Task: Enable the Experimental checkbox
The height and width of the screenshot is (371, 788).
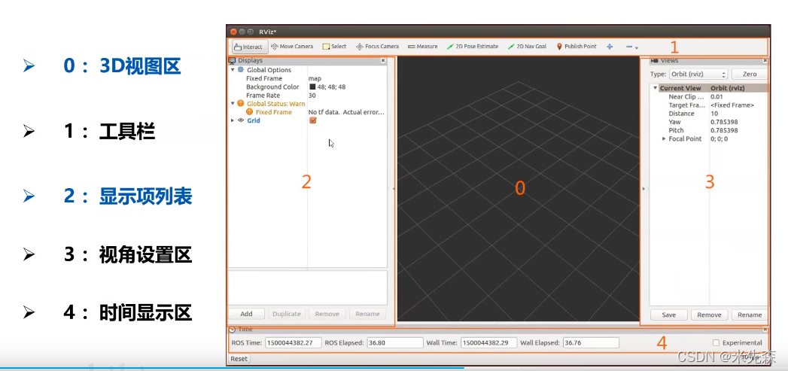Action: (716, 343)
